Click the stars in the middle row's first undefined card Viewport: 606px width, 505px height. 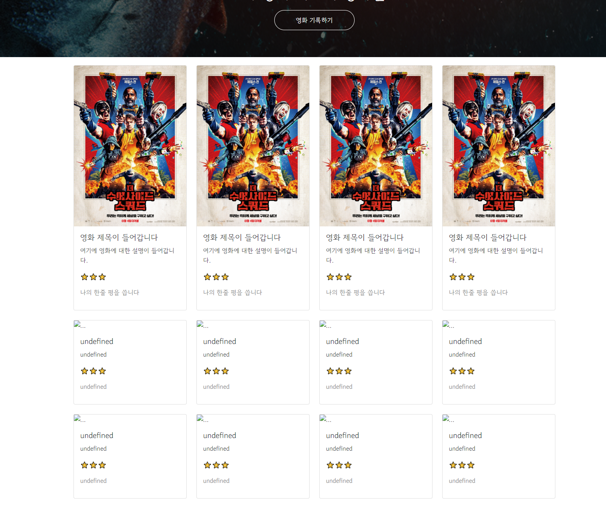coord(93,371)
